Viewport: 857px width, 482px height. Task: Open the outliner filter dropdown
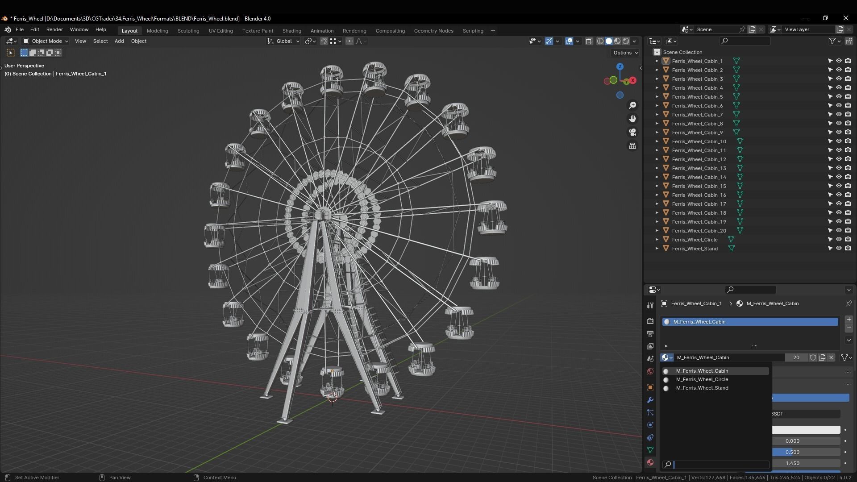tap(835, 41)
